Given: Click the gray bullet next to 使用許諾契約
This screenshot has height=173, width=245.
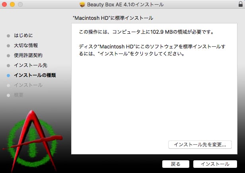Looking at the screenshot, I should point(8,56).
